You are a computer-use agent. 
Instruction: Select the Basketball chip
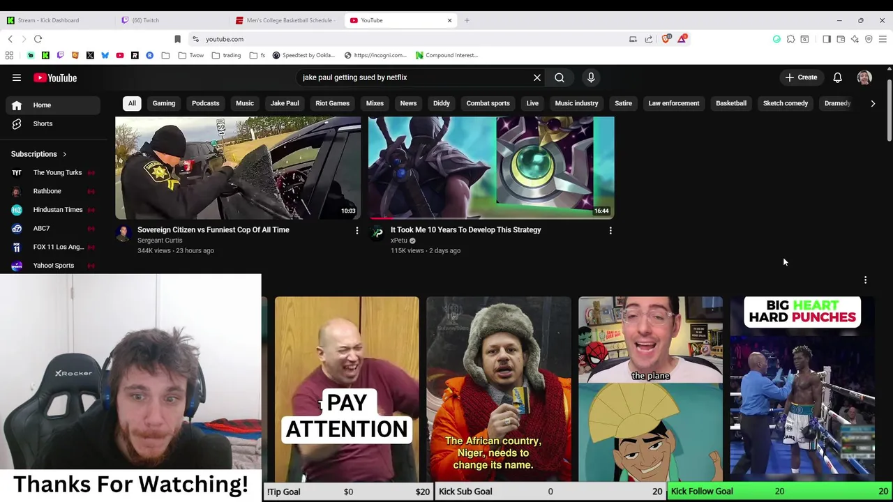click(x=731, y=103)
